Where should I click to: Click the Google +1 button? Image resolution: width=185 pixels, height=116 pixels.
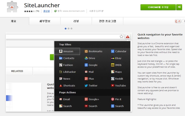pyautogui.click(x=178, y=21)
